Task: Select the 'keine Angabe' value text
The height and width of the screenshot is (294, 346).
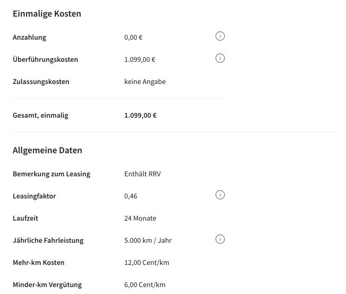Action: (x=145, y=82)
